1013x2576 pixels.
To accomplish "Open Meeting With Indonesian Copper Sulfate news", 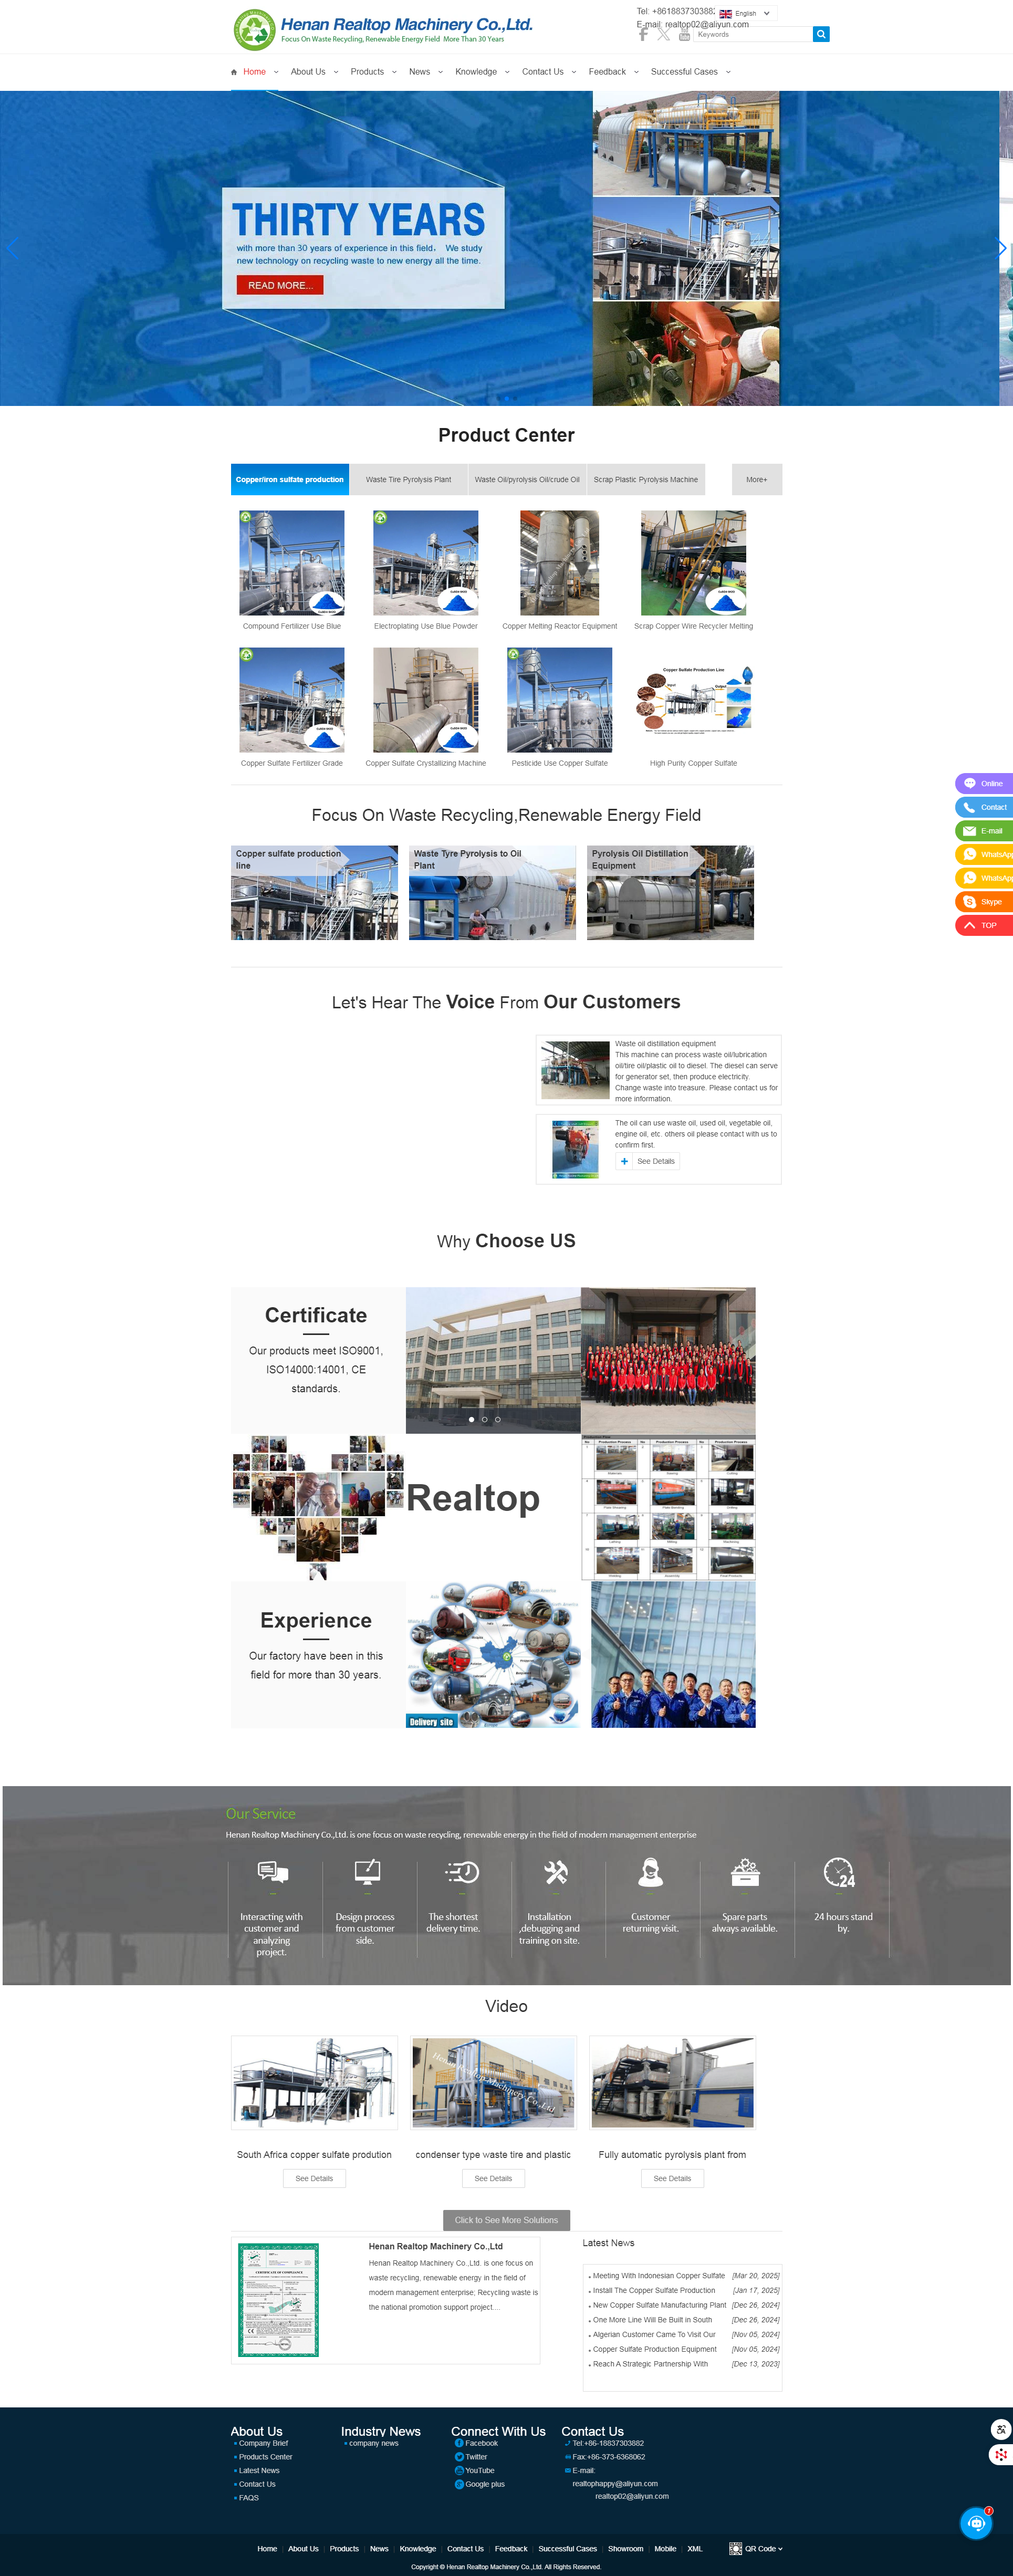I will coord(659,2275).
